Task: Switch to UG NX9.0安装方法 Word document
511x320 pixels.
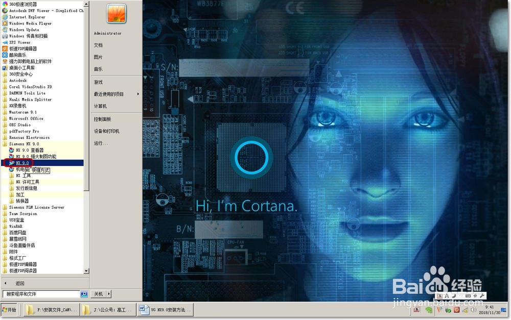Action: 165,310
